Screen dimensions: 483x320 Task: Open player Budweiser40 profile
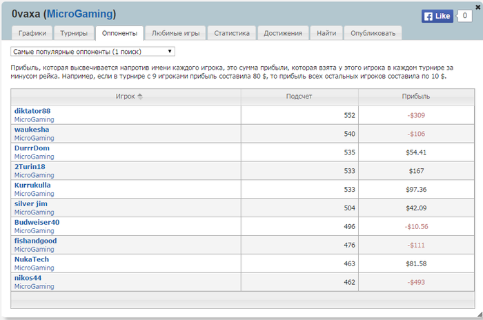click(x=37, y=222)
